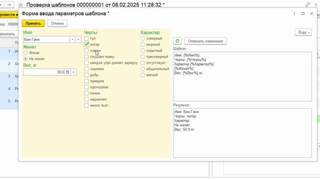Viewport: 320px width, 180px height.
Task: Select 'прескверный' character radio
Action: click(x=142, y=56)
